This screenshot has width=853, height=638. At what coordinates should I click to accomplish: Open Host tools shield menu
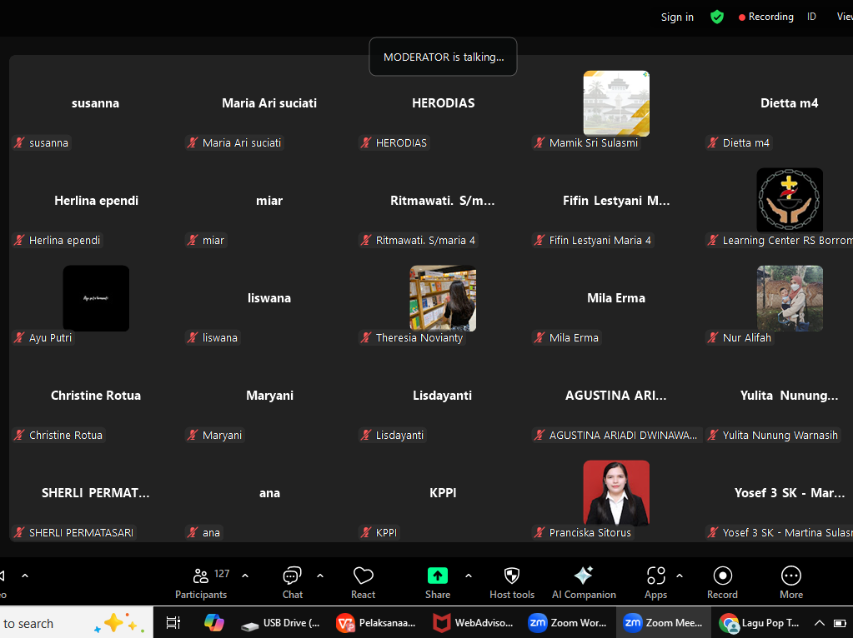click(512, 582)
